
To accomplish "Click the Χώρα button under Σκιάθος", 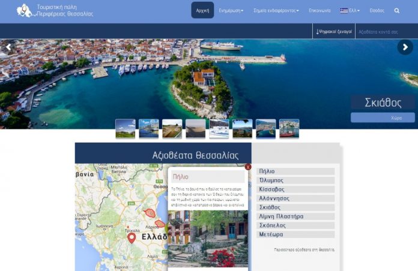I will coord(383,118).
